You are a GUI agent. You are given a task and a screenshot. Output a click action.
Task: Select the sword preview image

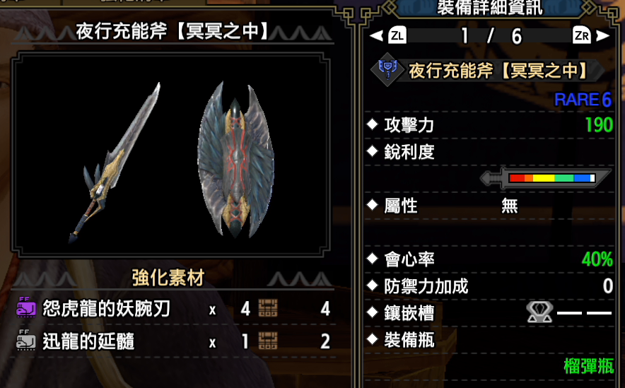click(115, 163)
